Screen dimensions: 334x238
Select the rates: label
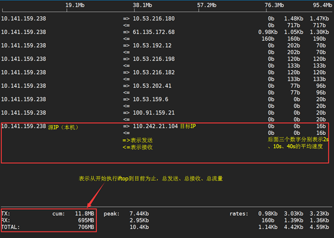pyautogui.click(x=239, y=213)
